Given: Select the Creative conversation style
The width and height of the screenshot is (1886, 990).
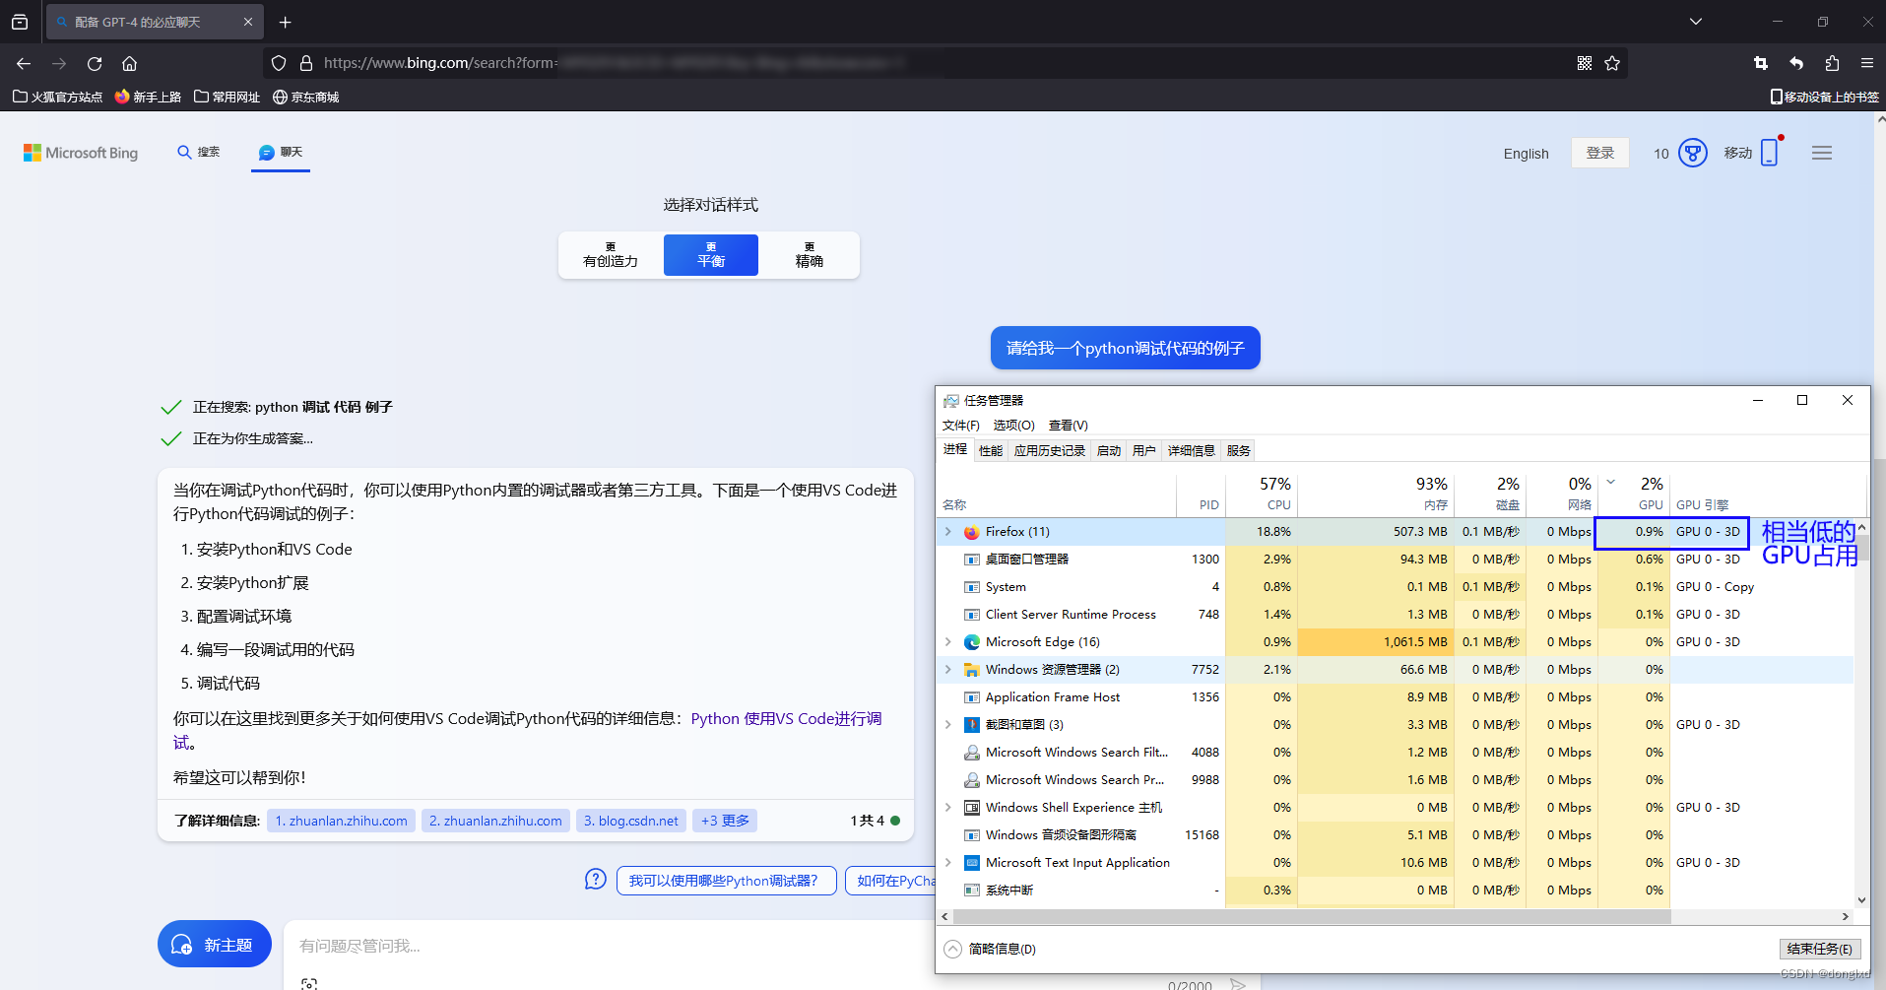Looking at the screenshot, I should pyautogui.click(x=611, y=255).
